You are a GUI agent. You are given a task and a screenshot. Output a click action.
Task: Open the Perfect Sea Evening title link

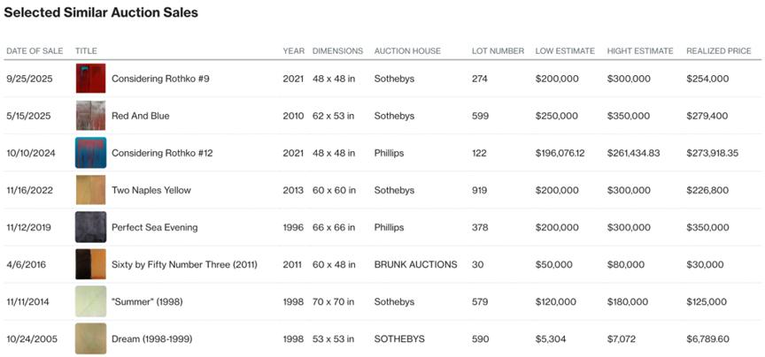point(154,227)
